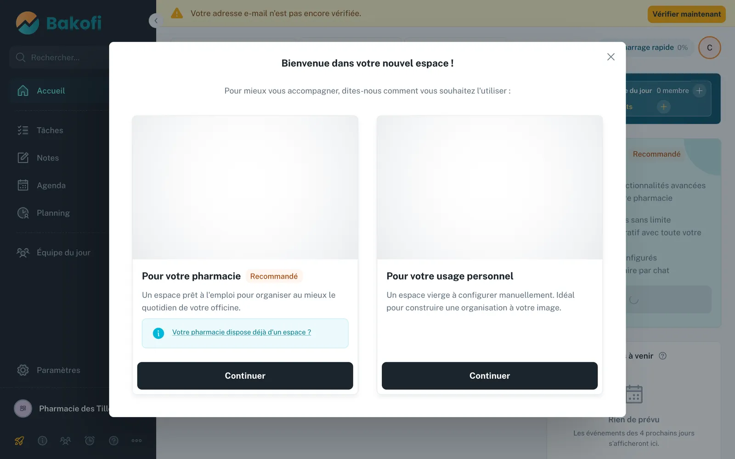The image size is (735, 459).
Task: Click the info icon beside existing pharmacy link
Action: [158, 333]
